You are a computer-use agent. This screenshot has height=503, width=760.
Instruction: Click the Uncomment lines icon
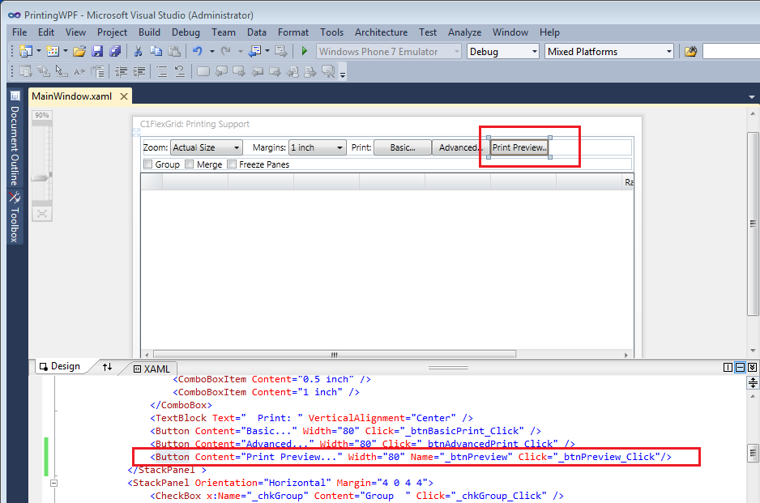point(180,72)
